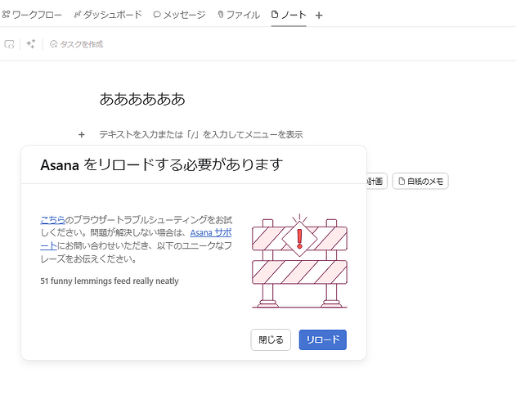Open the ワークフロー tab
The width and height of the screenshot is (516, 409).
[x=32, y=15]
